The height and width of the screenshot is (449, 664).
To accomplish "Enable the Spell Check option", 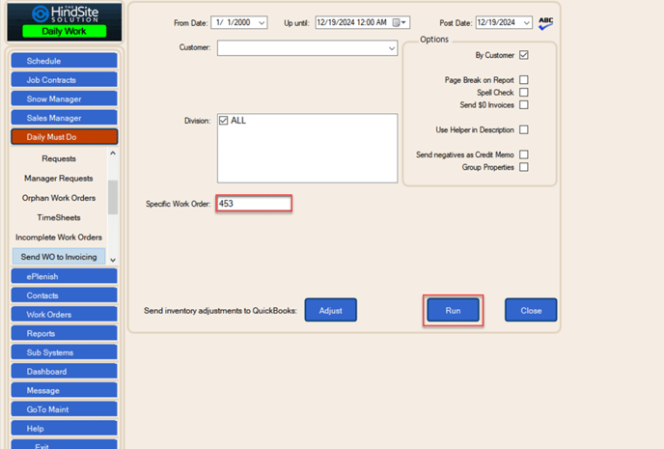I will (524, 93).
